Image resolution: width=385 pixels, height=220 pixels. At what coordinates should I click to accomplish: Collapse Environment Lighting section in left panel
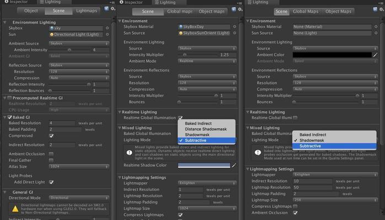(x=4, y=22)
